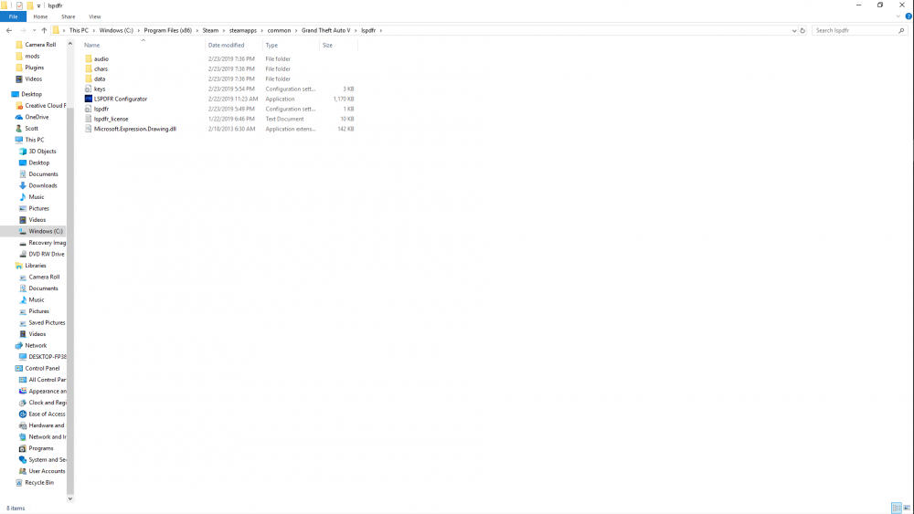The image size is (914, 514).
Task: Open Control Panel in navigation pane
Action: (42, 369)
